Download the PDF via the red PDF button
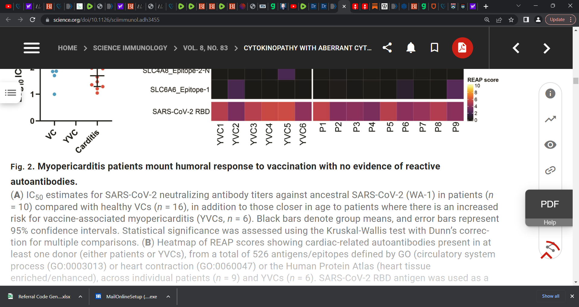 tap(462, 48)
